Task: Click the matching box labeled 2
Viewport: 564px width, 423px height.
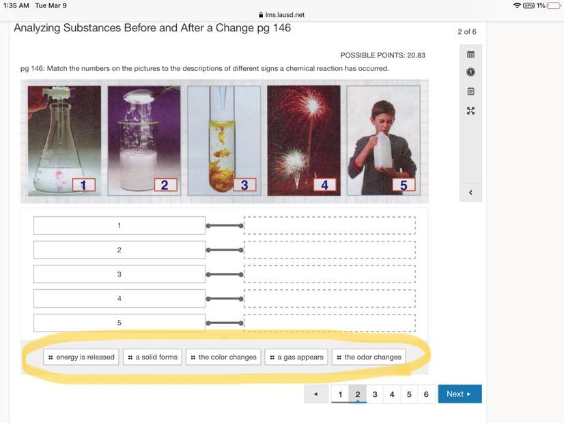Action: tap(119, 250)
